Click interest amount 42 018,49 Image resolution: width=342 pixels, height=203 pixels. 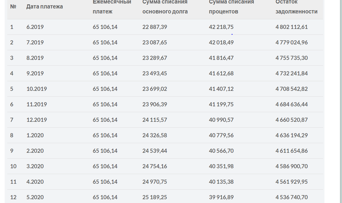coord(221,42)
